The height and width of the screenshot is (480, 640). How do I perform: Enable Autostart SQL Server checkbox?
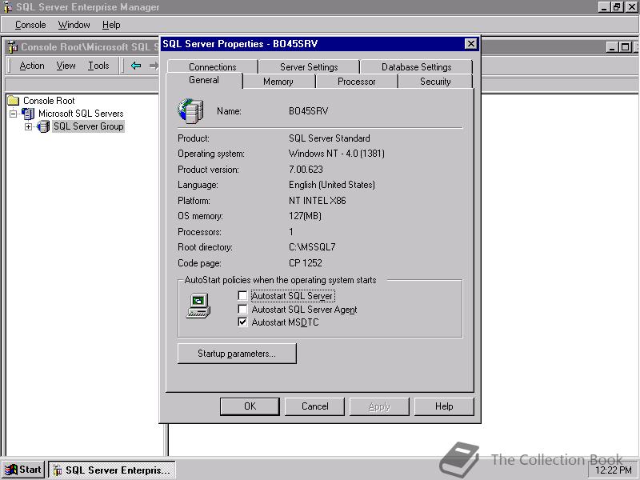242,295
